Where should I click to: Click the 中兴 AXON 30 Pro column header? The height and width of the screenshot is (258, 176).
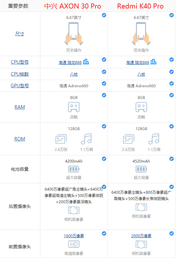[x=73, y=6]
